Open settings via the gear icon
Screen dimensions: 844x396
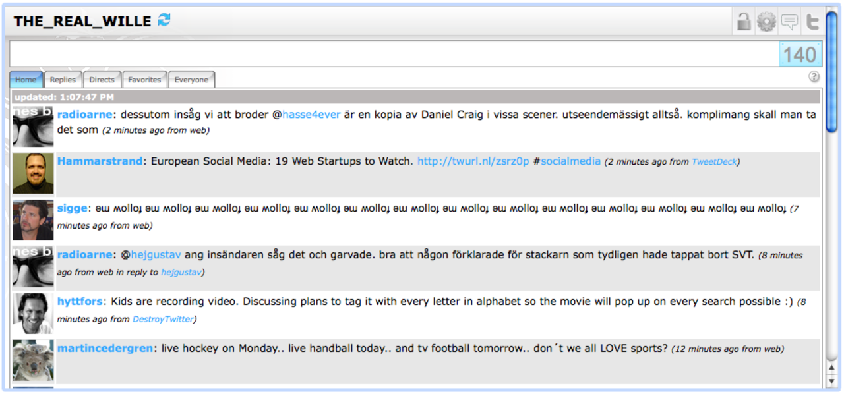pyautogui.click(x=766, y=22)
